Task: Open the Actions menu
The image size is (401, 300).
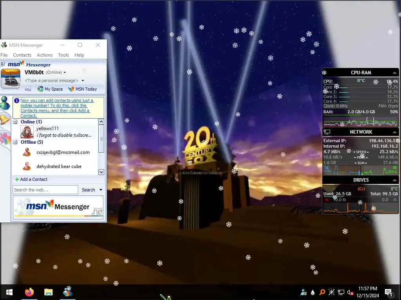Action: (x=45, y=55)
